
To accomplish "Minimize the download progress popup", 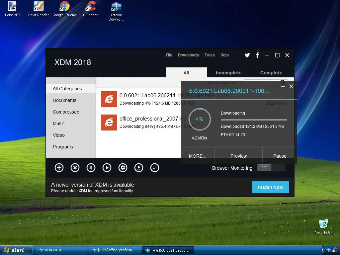I will [283, 86].
